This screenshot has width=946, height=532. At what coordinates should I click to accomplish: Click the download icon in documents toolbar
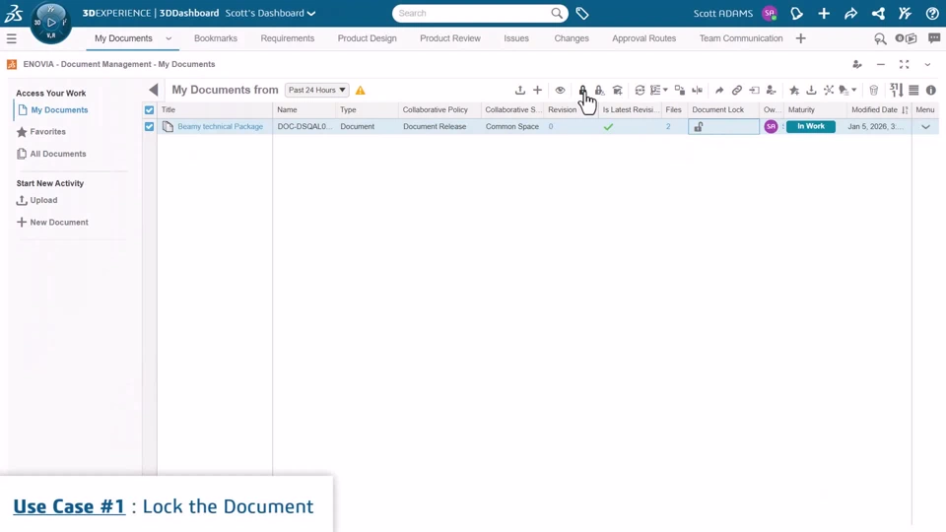coord(811,90)
